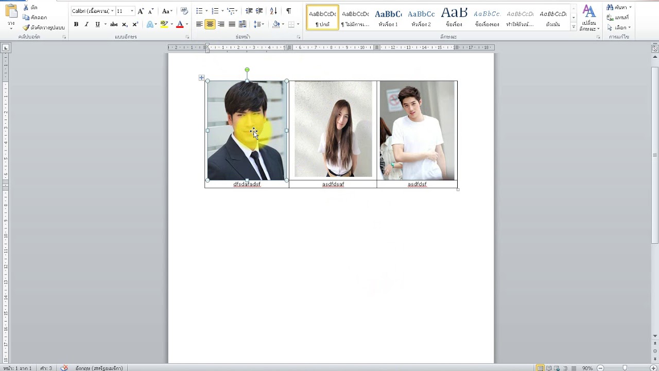Click the Clear Formatting eraser icon
Viewport: 659px width, 371px height.
pos(184,11)
